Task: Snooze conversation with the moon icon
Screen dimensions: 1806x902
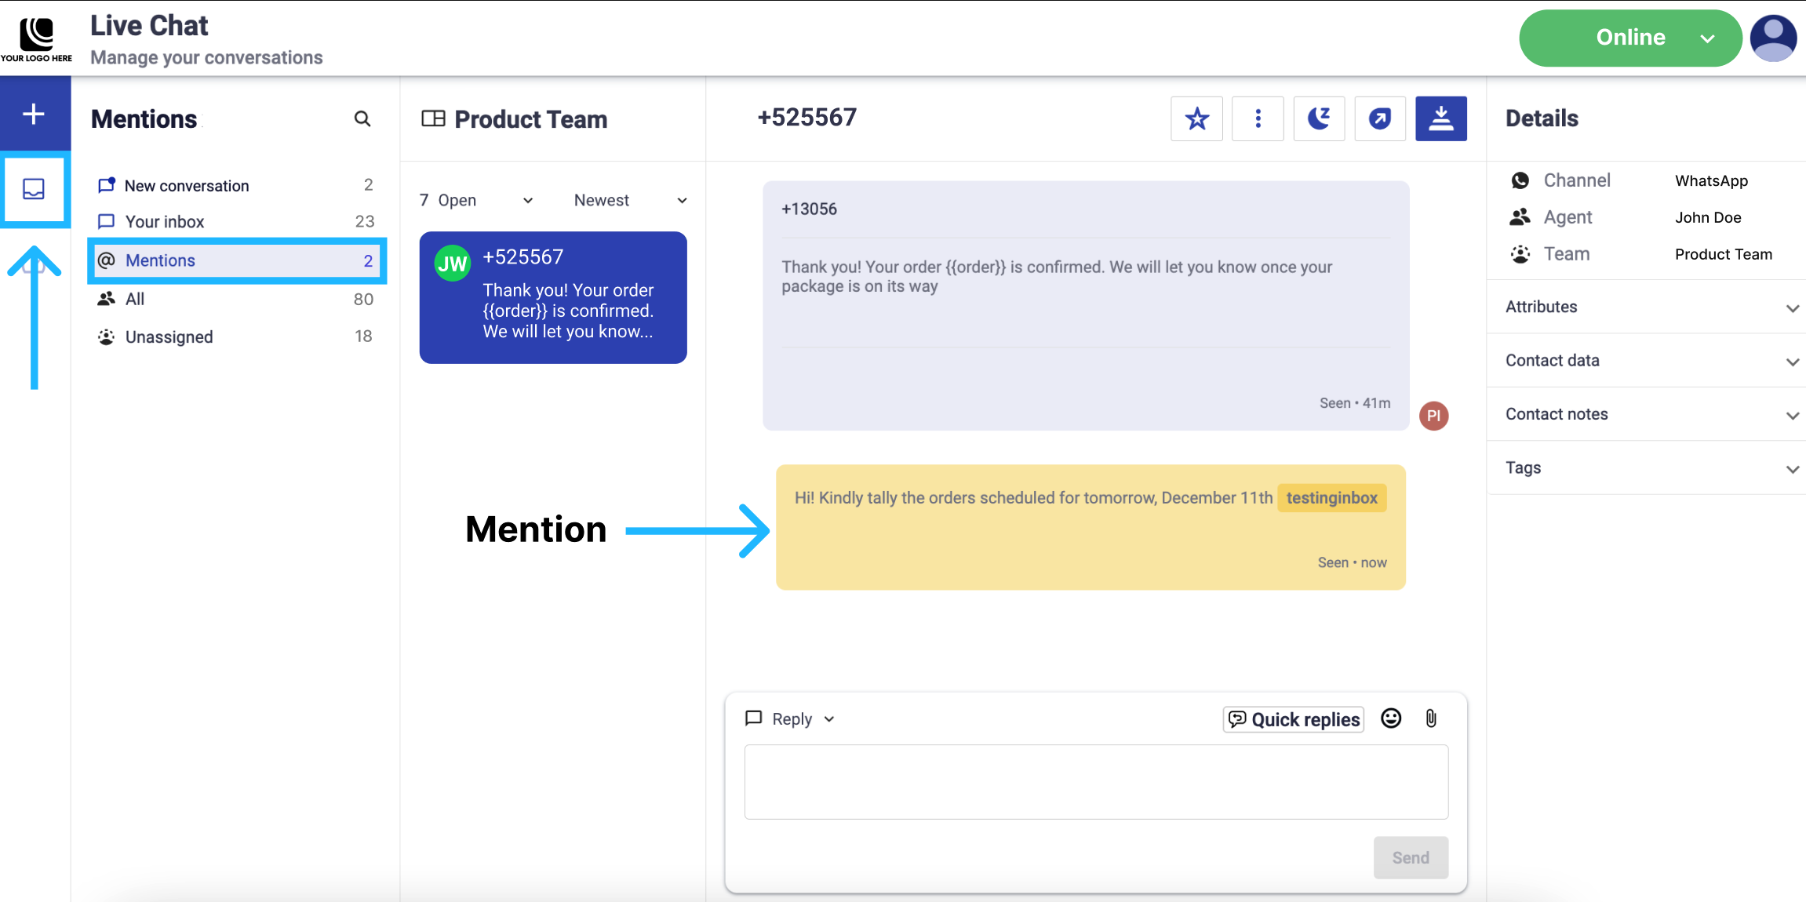Action: (x=1319, y=118)
